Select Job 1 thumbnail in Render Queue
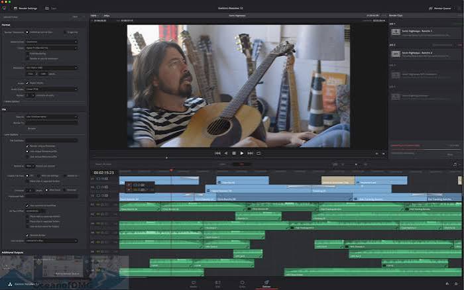Viewport: 464px width, 290px height. click(396, 32)
